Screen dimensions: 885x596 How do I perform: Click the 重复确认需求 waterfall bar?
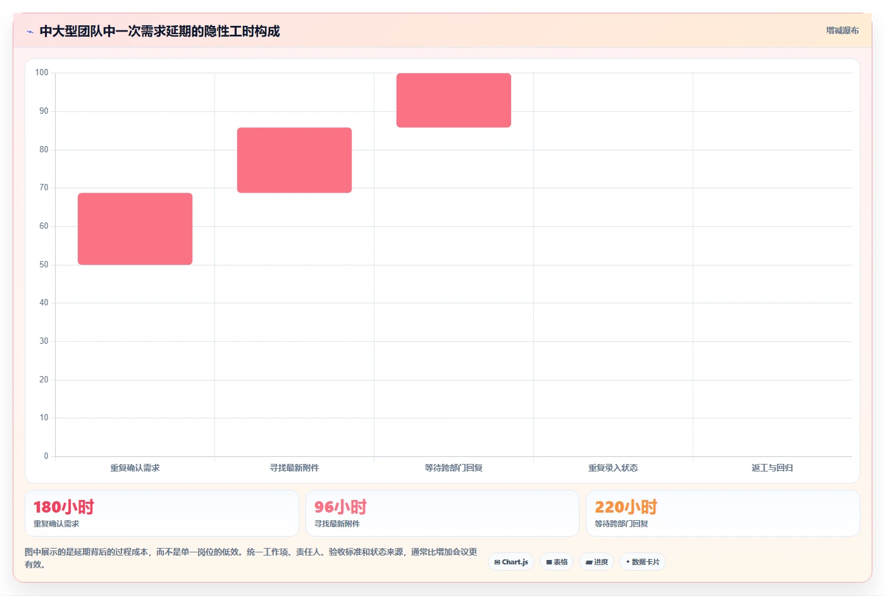click(x=135, y=229)
